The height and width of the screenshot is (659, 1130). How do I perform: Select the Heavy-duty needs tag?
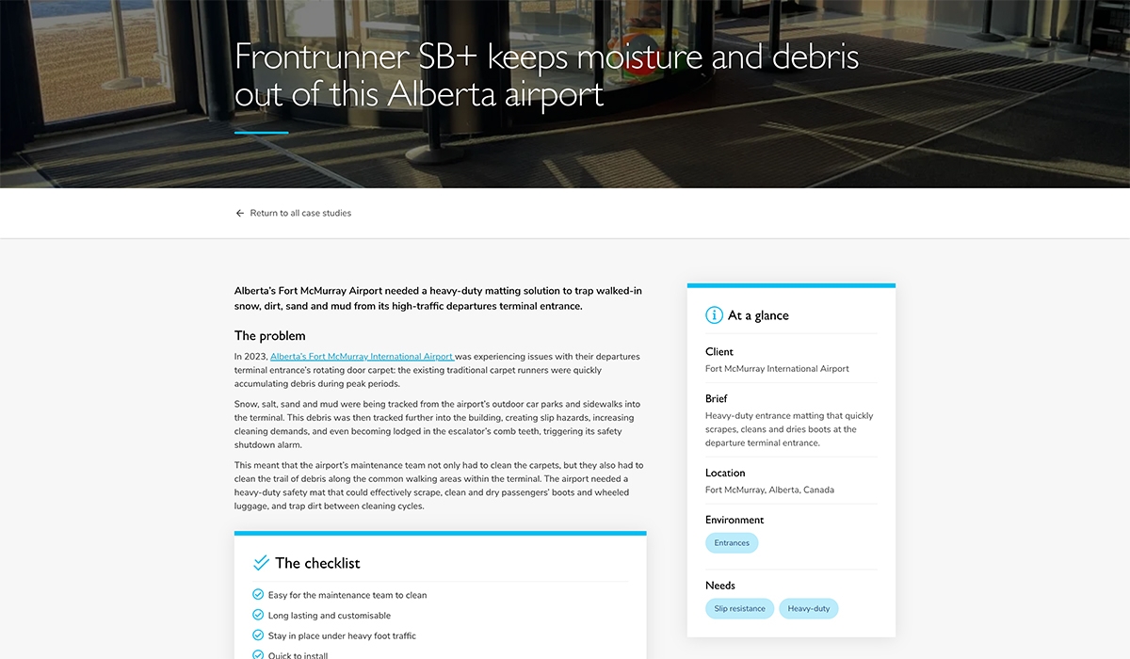[x=808, y=609]
